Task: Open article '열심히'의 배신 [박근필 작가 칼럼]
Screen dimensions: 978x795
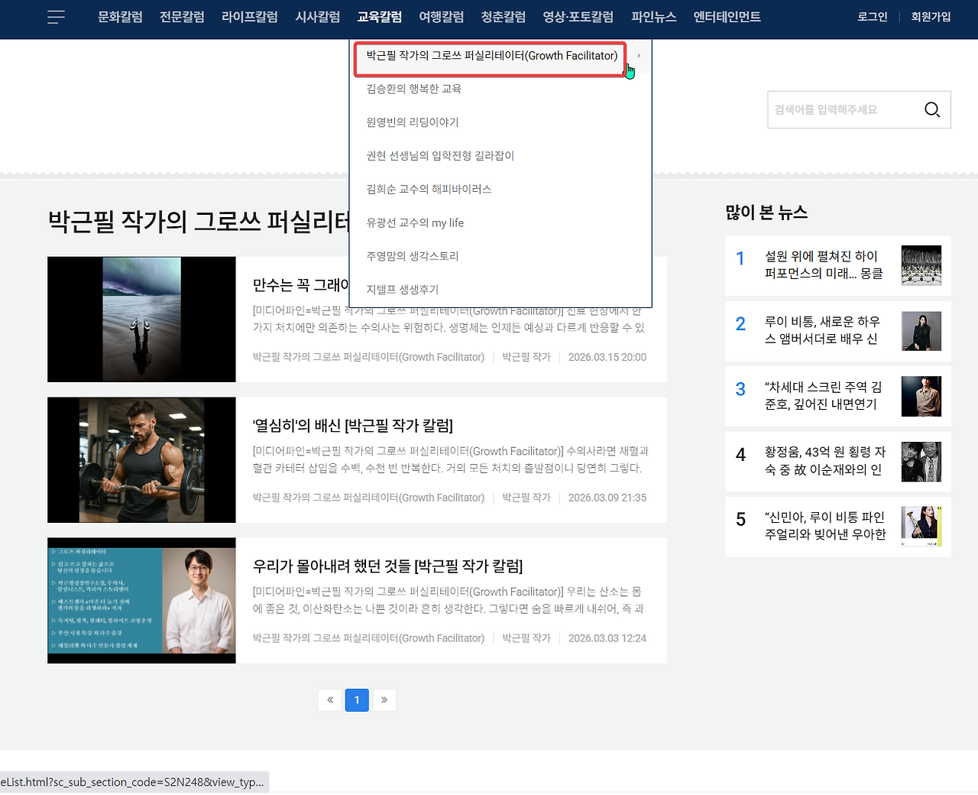Action: [353, 426]
